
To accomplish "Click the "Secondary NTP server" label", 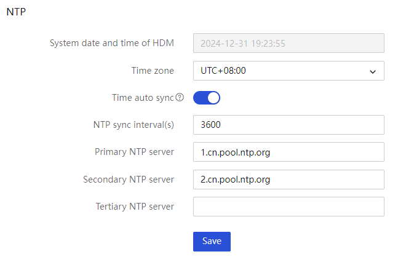I will (x=129, y=180).
